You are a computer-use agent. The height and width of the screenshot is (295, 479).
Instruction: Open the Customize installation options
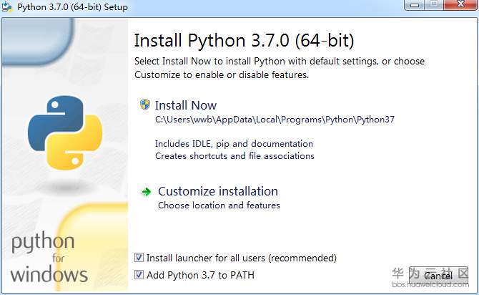tap(217, 191)
